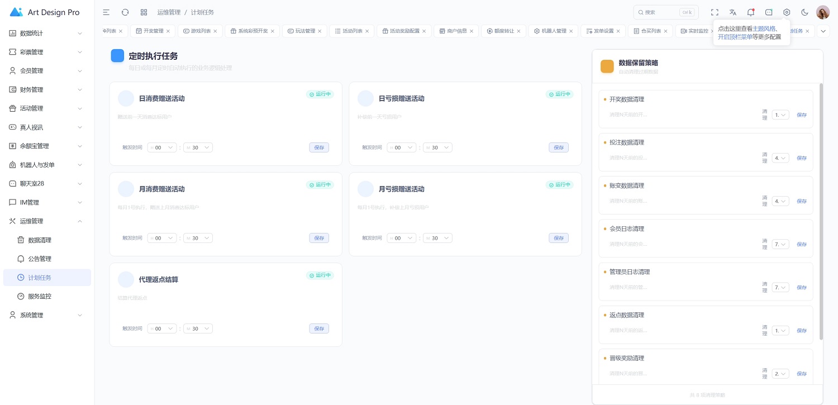Close the 开奖管理 tab
Screen dimensions: 838x405
coord(168,31)
